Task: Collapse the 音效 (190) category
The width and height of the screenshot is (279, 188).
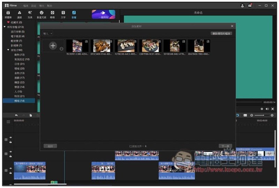Action: coord(8,50)
